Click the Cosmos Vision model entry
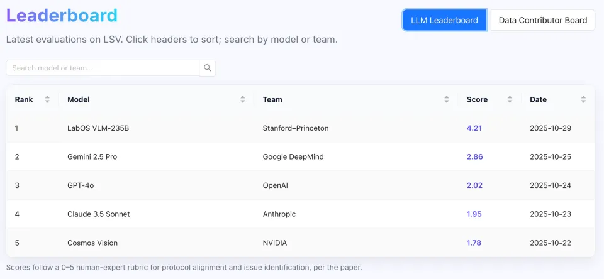This screenshot has width=604, height=279. (x=92, y=243)
